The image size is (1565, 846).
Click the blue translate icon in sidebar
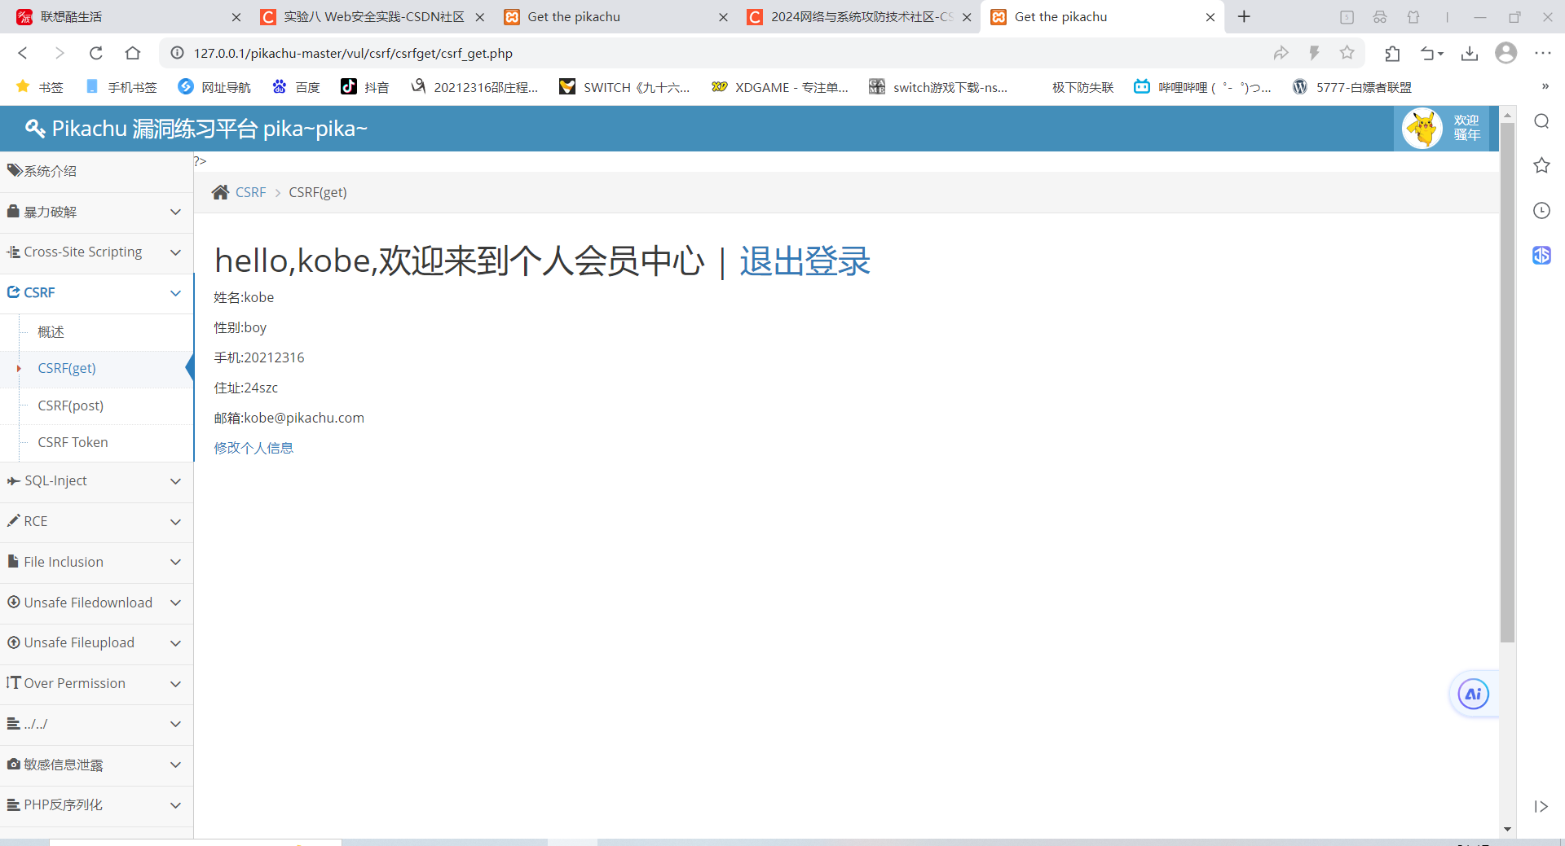pyautogui.click(x=1541, y=255)
